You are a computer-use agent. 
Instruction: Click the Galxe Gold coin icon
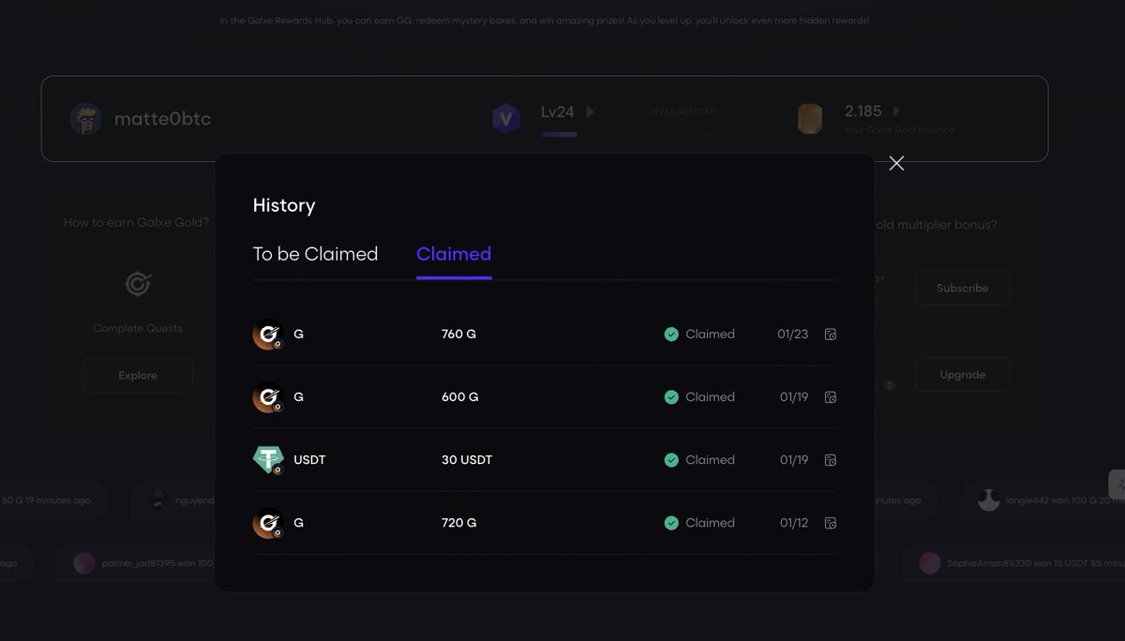[x=810, y=119]
